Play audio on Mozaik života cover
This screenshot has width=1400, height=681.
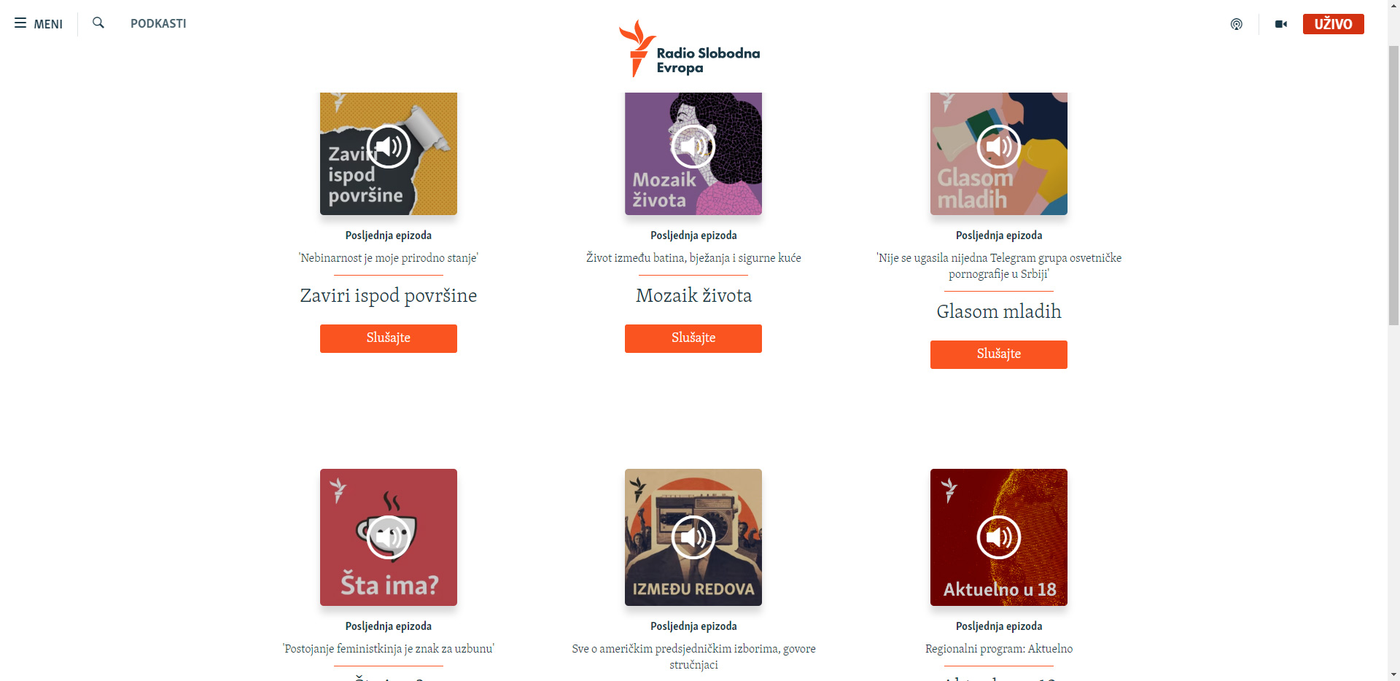[693, 147]
